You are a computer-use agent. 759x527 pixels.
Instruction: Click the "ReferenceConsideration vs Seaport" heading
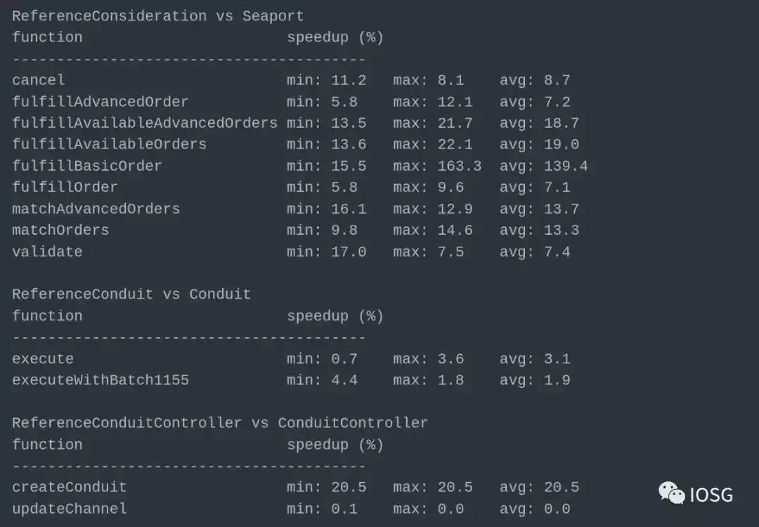[x=158, y=15]
